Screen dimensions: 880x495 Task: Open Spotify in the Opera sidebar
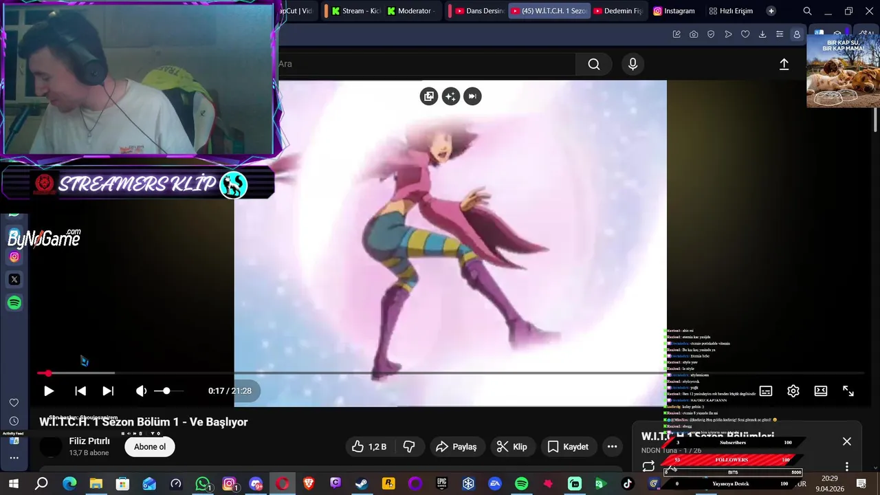point(14,302)
